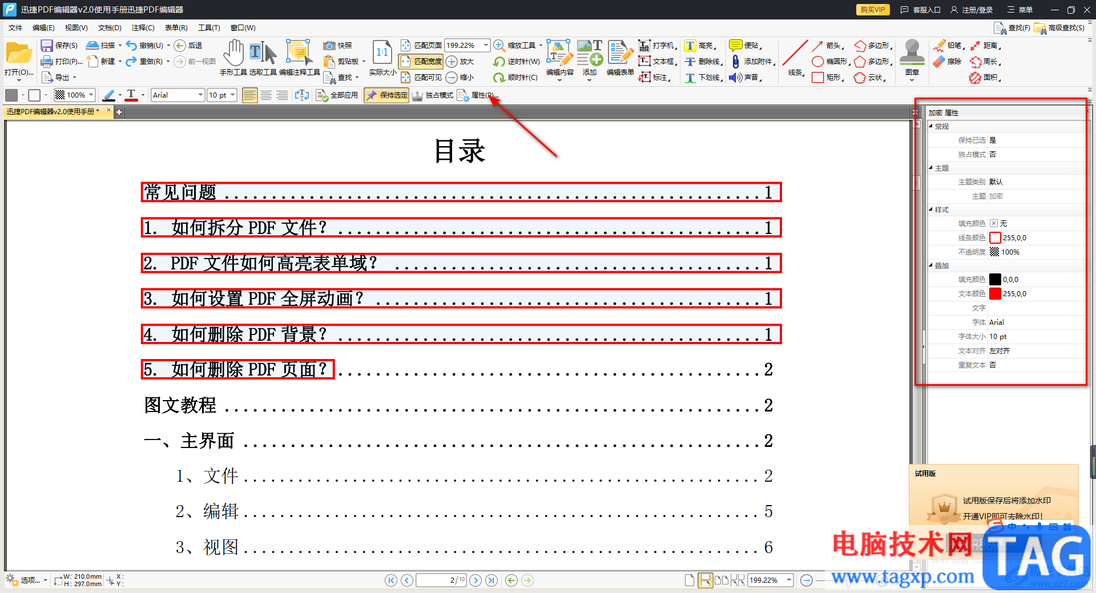Image resolution: width=1096 pixels, height=593 pixels.
Task: Collapse the 样式 (Style) section
Action: click(x=931, y=210)
